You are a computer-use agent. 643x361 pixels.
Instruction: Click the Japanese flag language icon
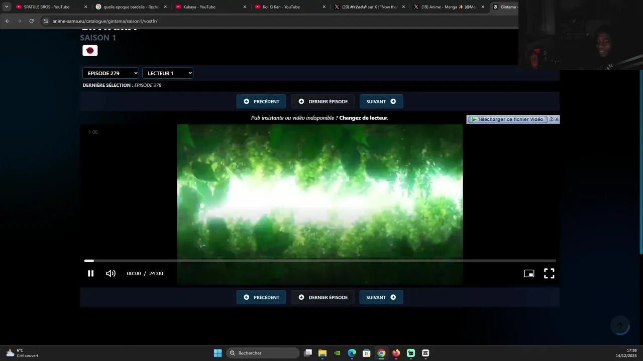90,50
